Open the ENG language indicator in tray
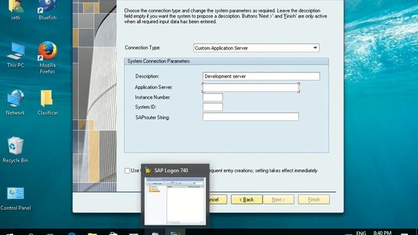Viewport: 418px width, 235px height. pos(361,233)
